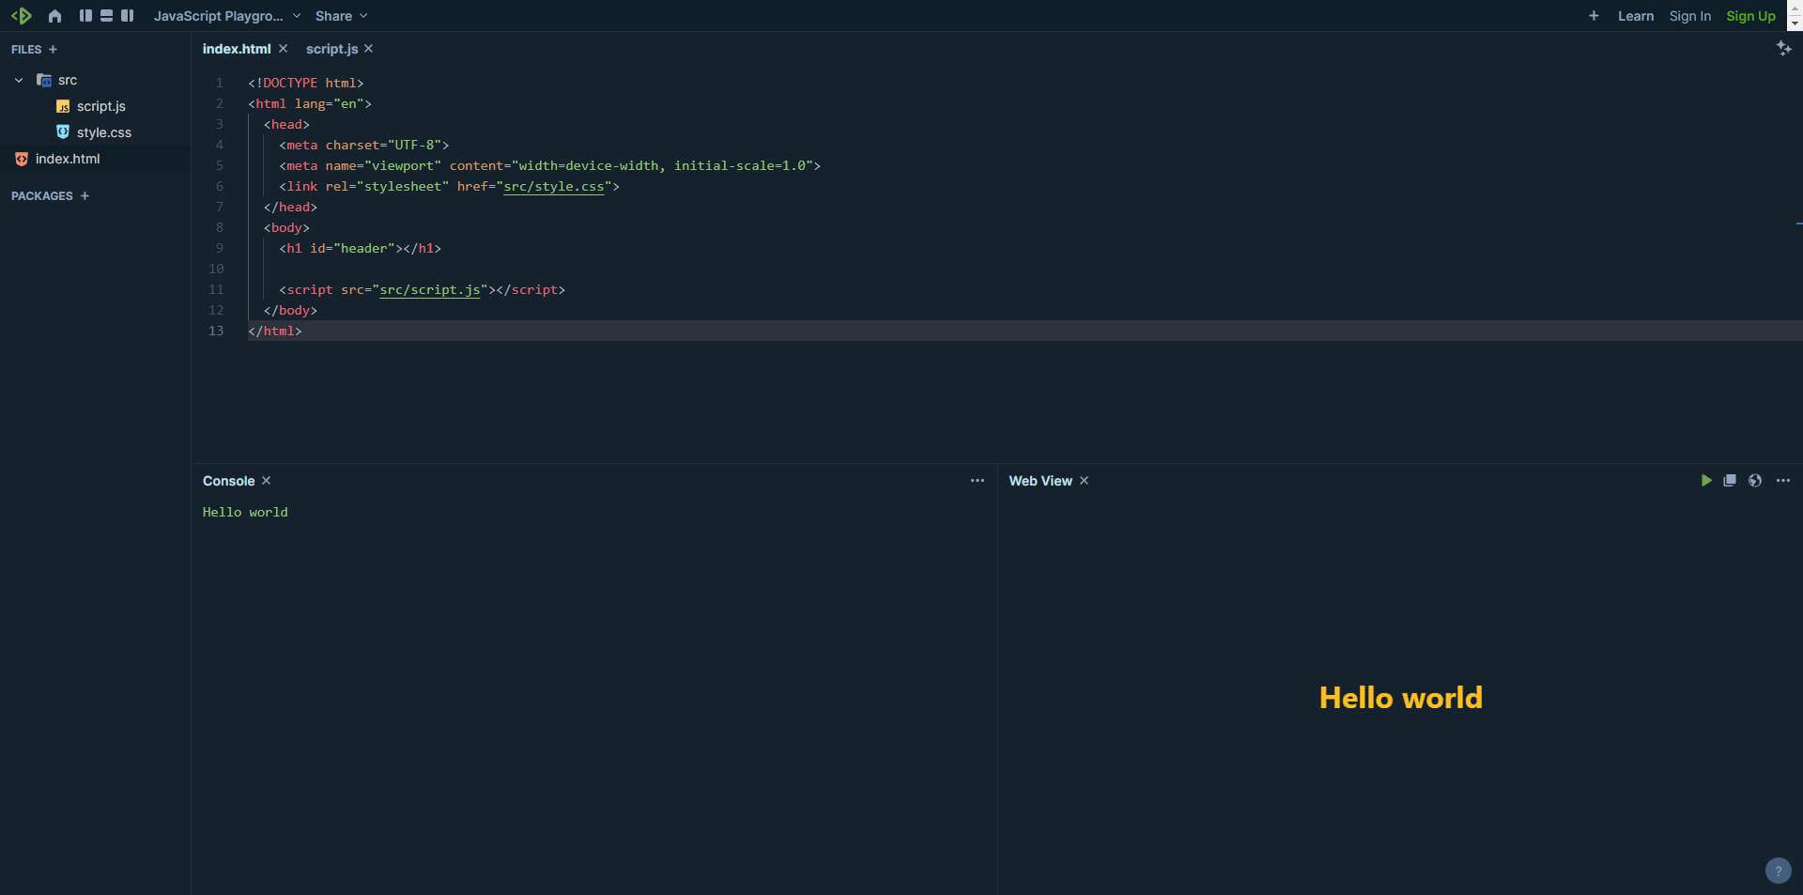Click the FILES section header
Screen dimensions: 1803x895
[26, 49]
